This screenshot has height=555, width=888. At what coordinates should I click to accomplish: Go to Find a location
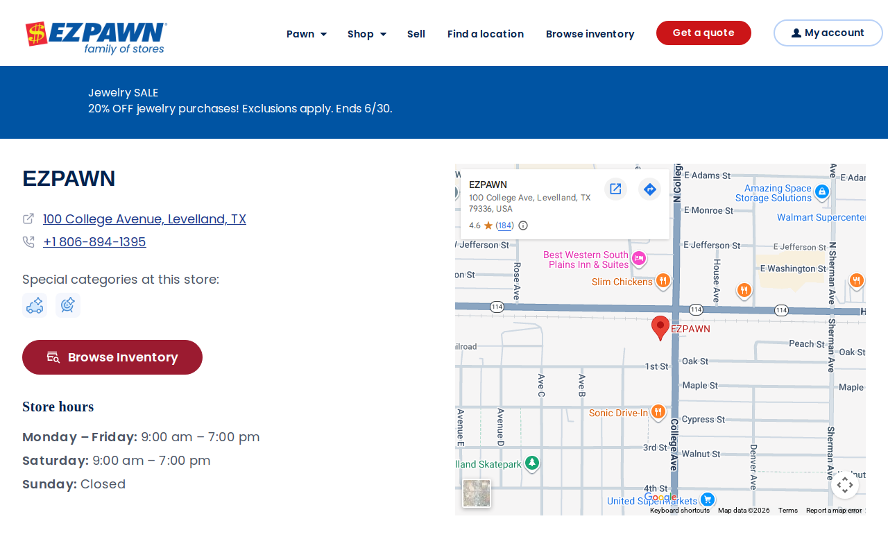[x=486, y=34]
